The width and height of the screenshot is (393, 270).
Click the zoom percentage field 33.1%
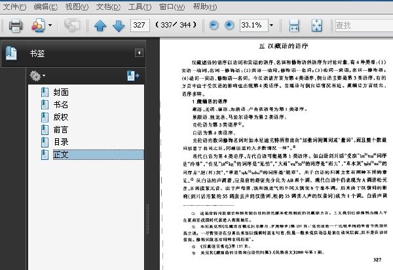click(x=253, y=25)
